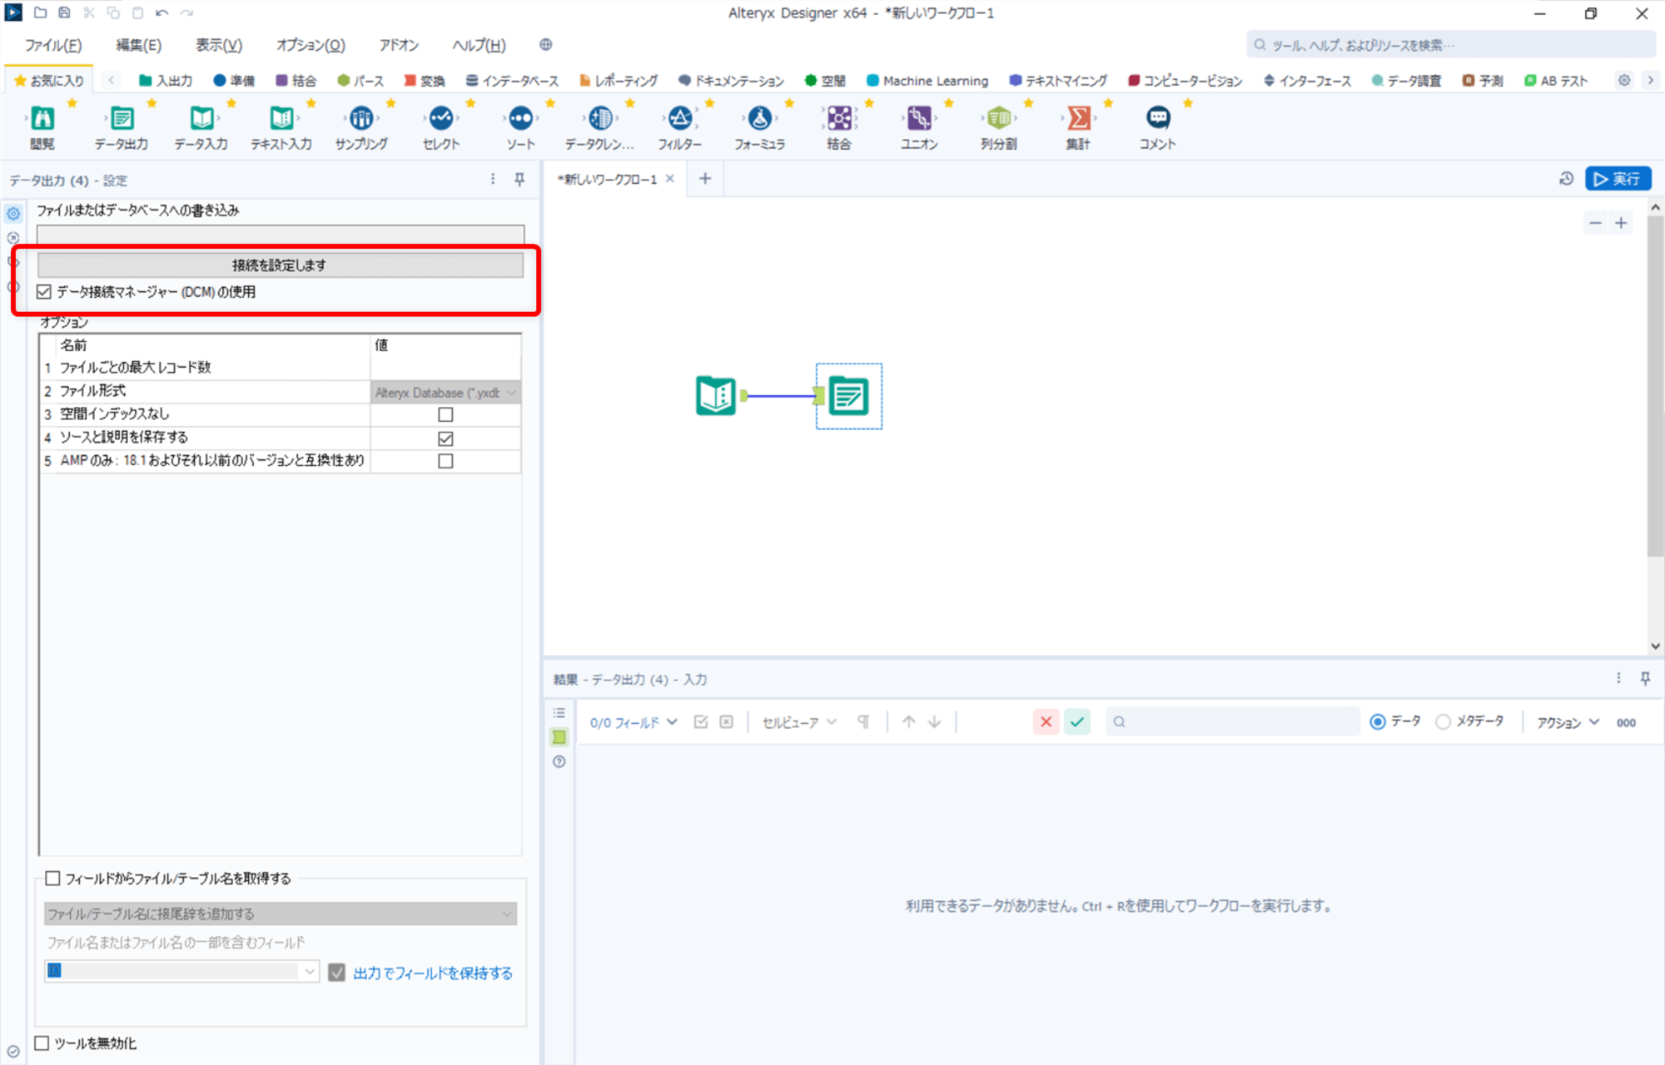The image size is (1665, 1065).
Task: Switch to 入出力 tool category tab
Action: [x=166, y=81]
